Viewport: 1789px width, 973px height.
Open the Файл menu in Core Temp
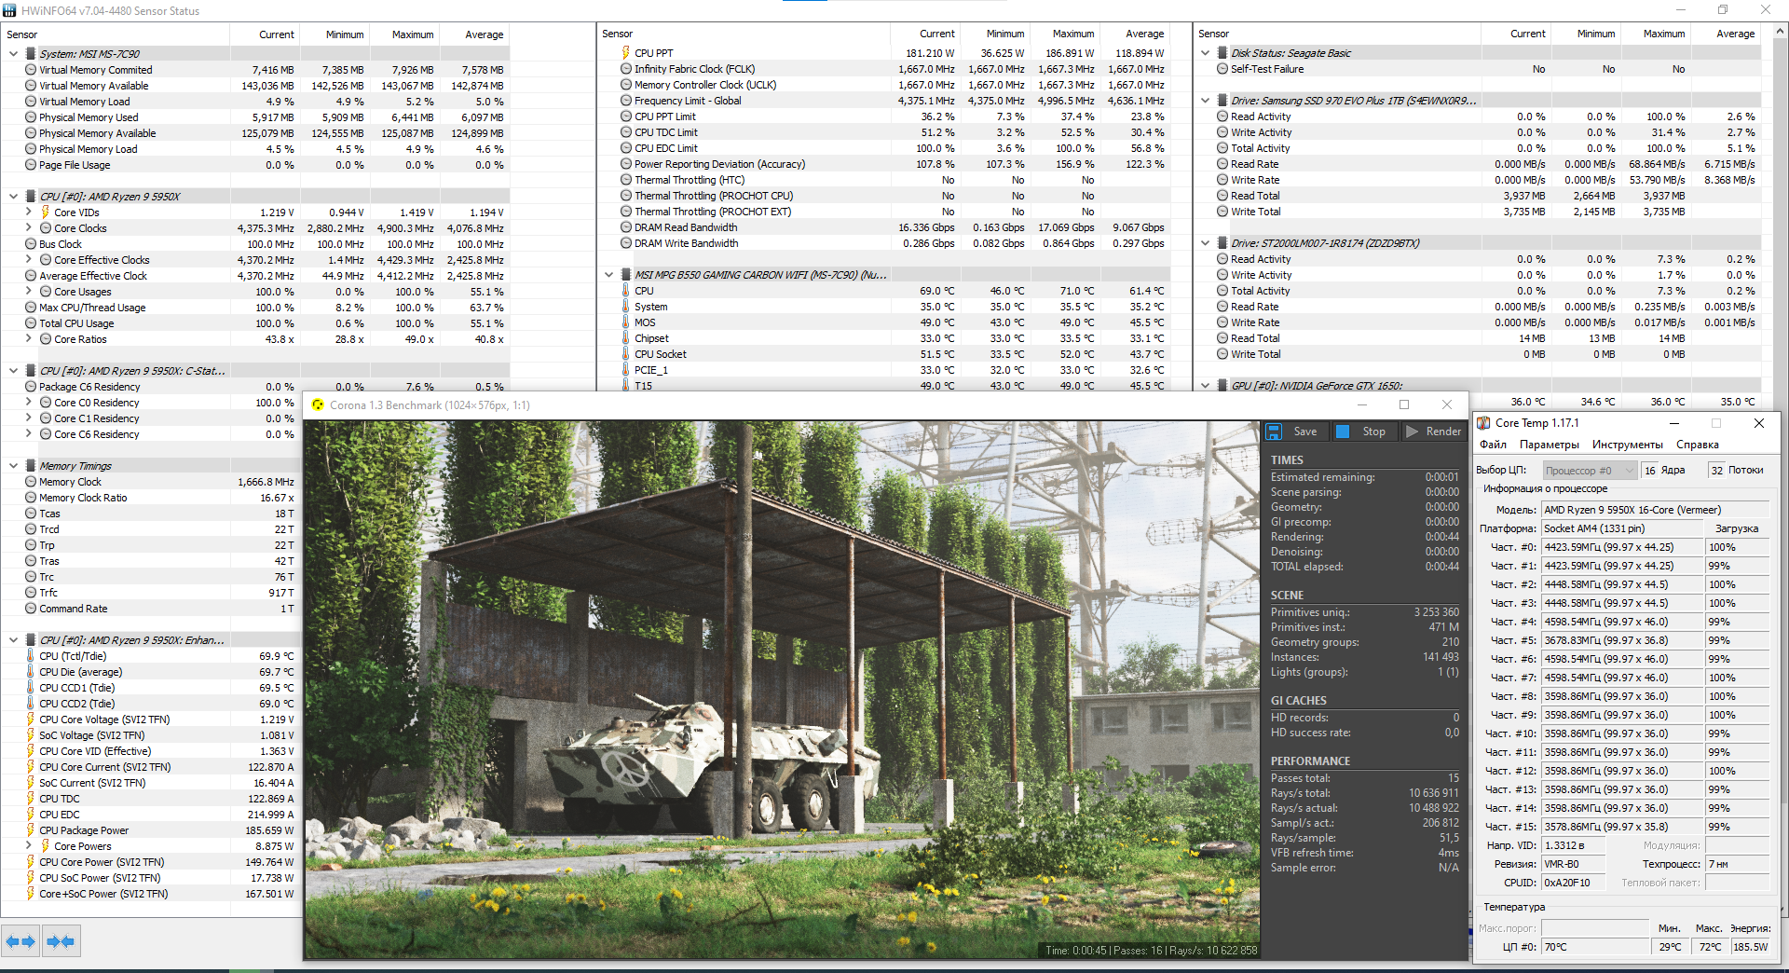[1493, 445]
